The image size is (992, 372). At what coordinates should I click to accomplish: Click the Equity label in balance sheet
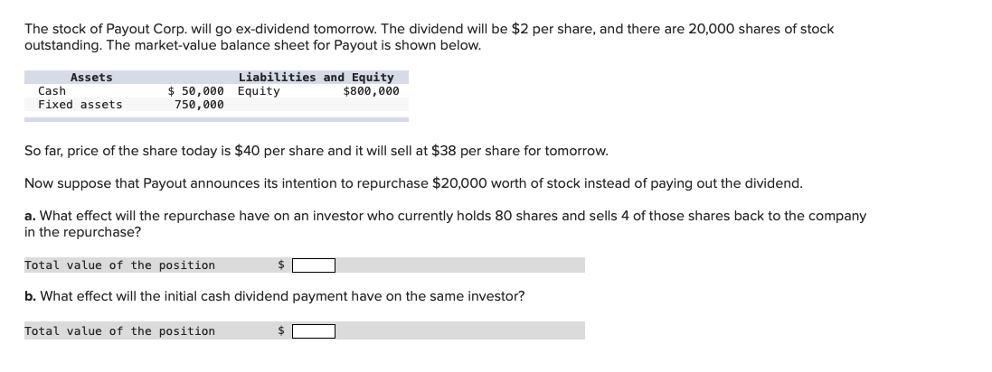click(259, 91)
